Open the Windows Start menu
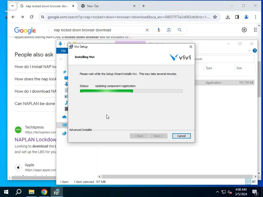Image resolution: width=263 pixels, height=197 pixels. click(6, 192)
